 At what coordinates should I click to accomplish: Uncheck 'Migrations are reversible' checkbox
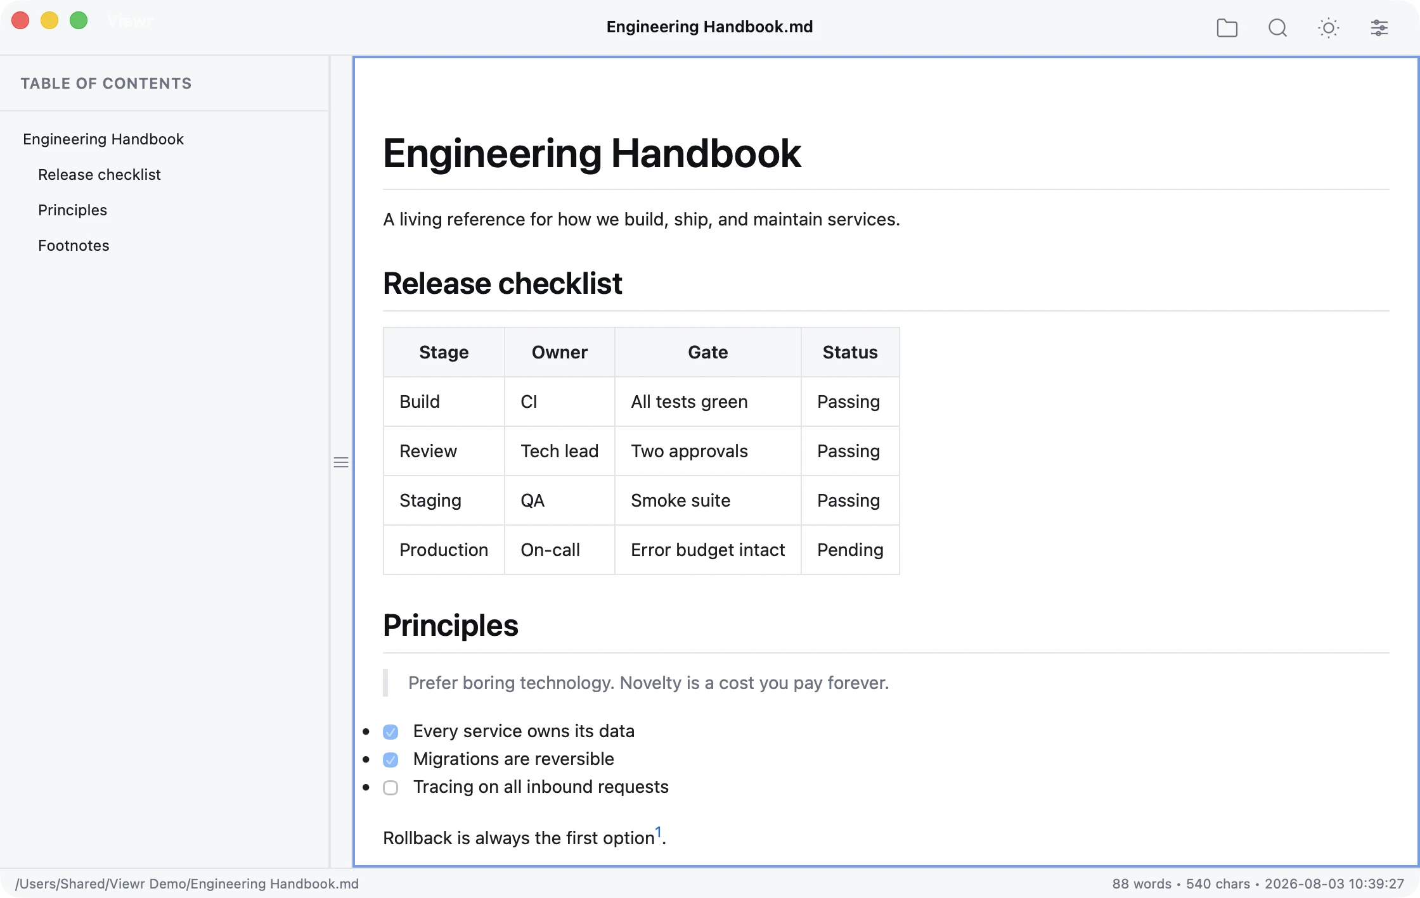tap(390, 760)
